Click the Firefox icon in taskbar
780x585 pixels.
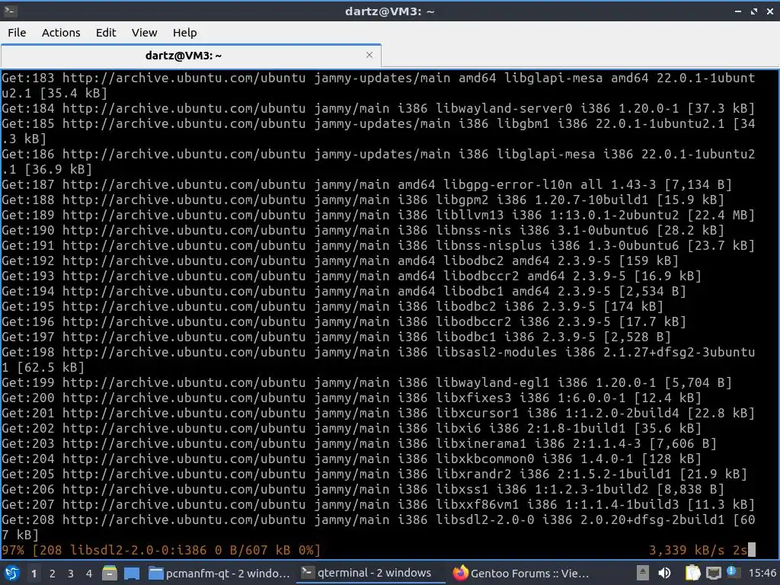tap(460, 573)
